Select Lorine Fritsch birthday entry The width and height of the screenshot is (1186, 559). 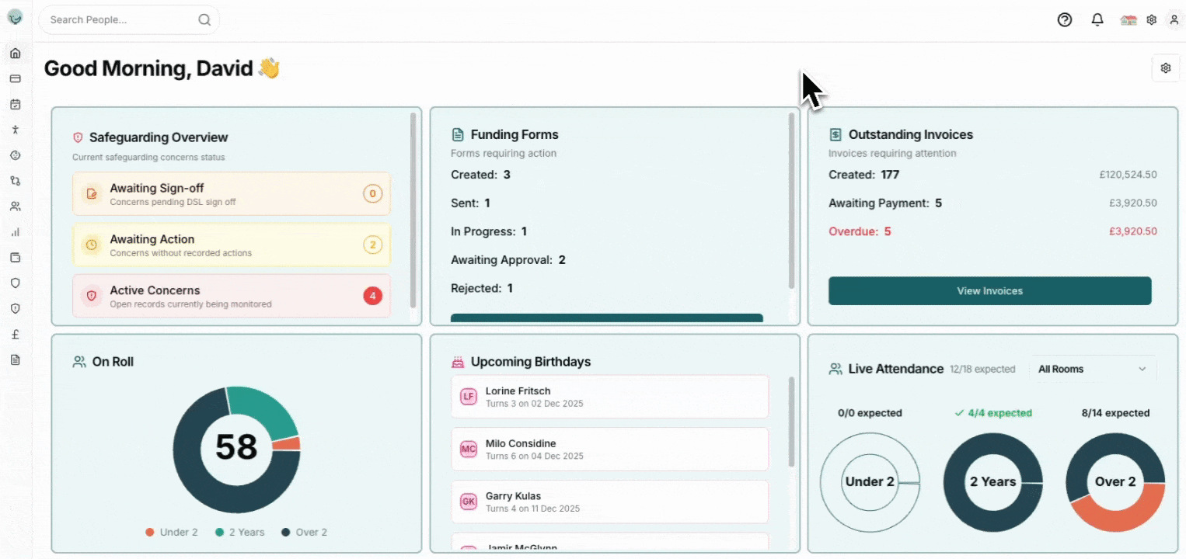610,397
